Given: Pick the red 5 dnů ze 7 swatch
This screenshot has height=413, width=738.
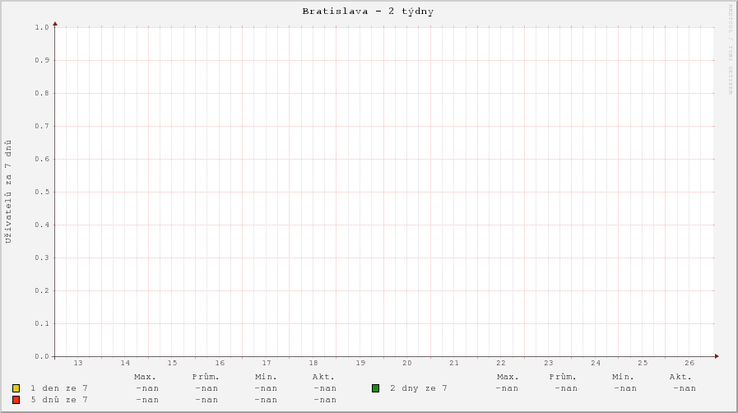Looking at the screenshot, I should click(x=16, y=400).
